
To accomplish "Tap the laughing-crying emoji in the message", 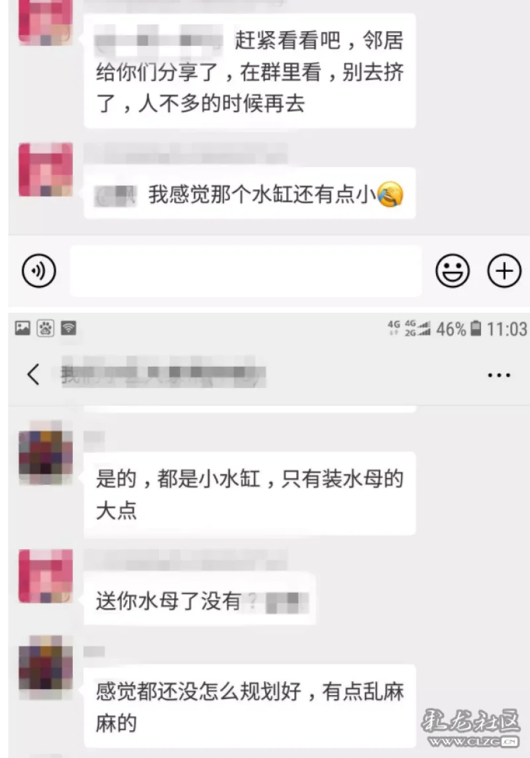I will coord(390,195).
